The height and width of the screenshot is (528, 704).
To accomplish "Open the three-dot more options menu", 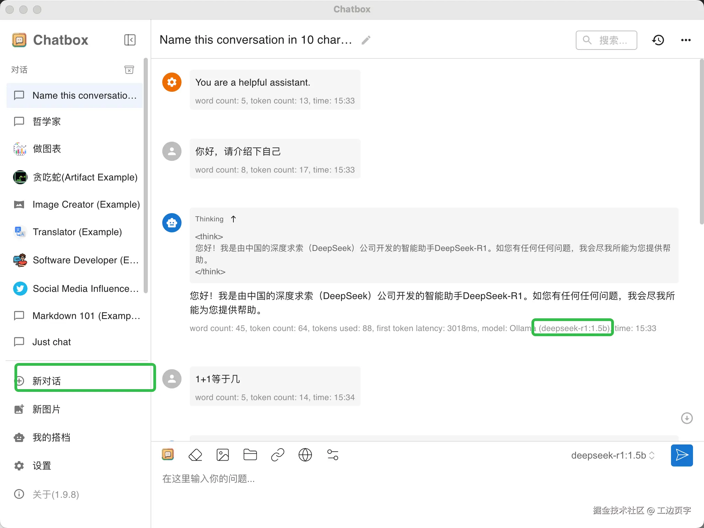I will (x=686, y=40).
